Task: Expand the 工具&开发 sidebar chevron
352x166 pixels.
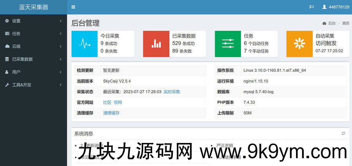Action: pyautogui.click(x=61, y=85)
